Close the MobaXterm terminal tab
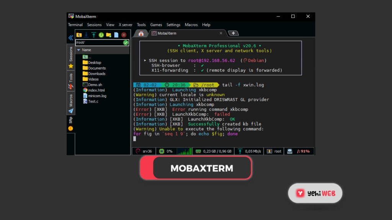The image size is (392, 220). pyautogui.click(x=221, y=33)
